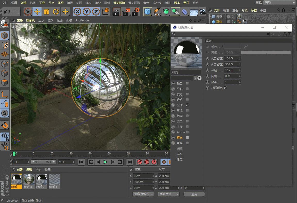Open the 对象 (相对) dropdown
Viewport: 297px width, 203px height.
coord(143,194)
